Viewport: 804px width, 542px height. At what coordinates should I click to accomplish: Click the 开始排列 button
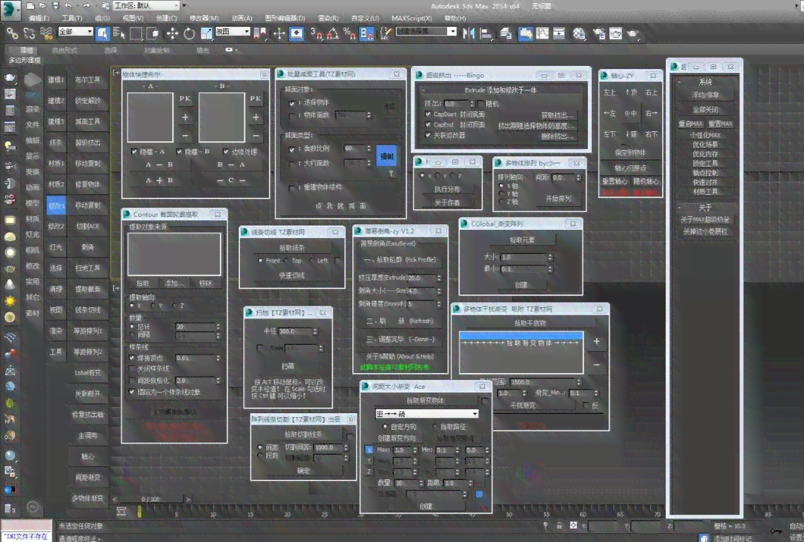559,198
